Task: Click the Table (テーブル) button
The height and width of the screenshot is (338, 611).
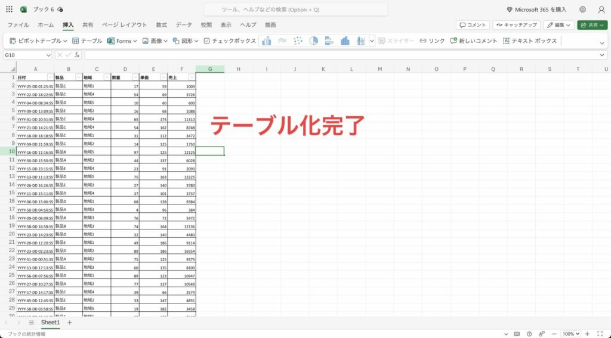Action: (x=87, y=41)
